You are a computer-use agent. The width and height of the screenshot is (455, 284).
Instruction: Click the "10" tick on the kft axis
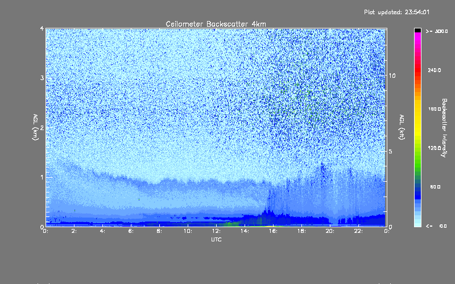click(x=392, y=76)
